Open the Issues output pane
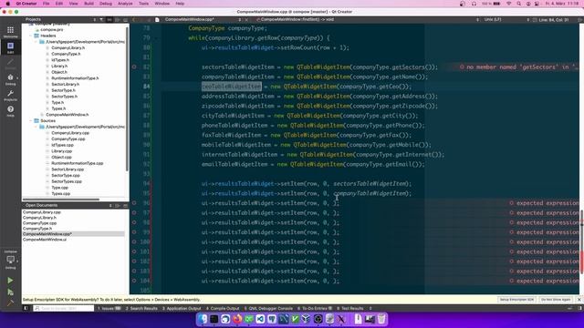The width and height of the screenshot is (584, 328). pyautogui.click(x=109, y=308)
